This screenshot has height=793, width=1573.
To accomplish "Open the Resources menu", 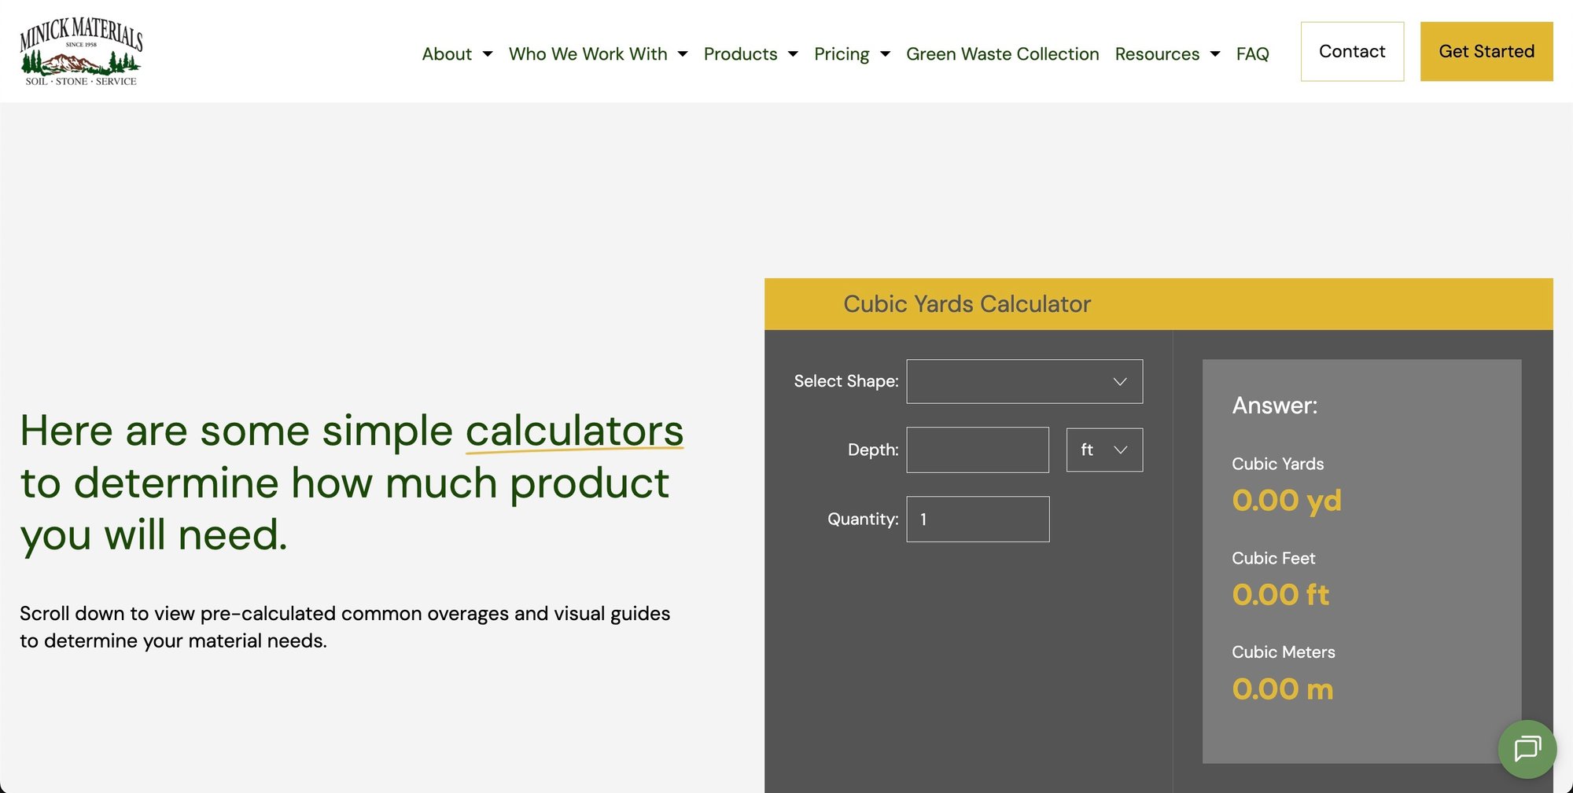I will point(1157,53).
